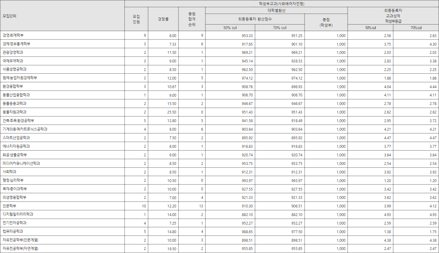Click the 경영회계학부 row label
439x253 pixels.
[13, 35]
